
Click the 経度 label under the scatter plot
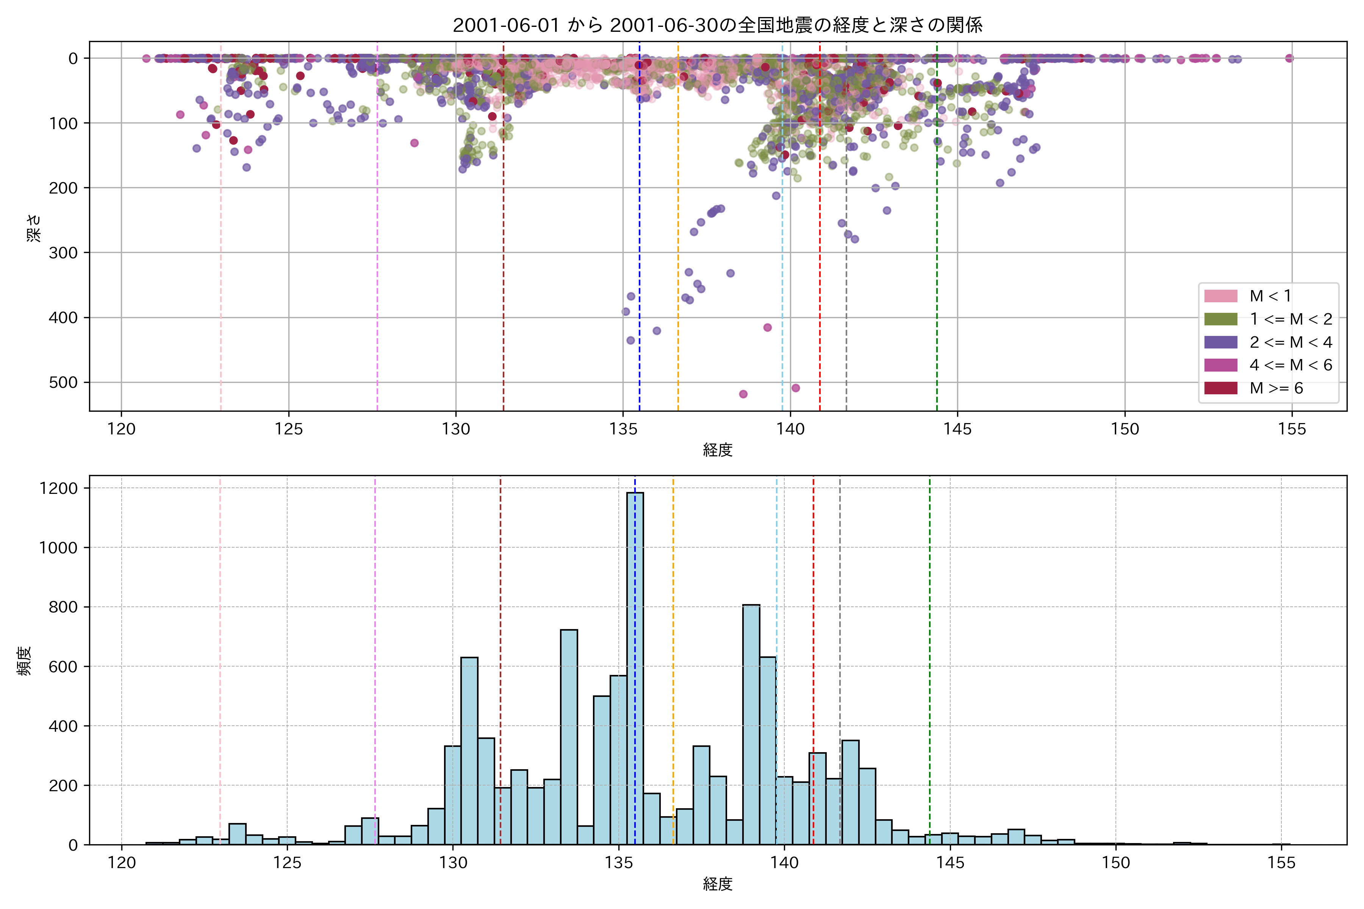(717, 450)
